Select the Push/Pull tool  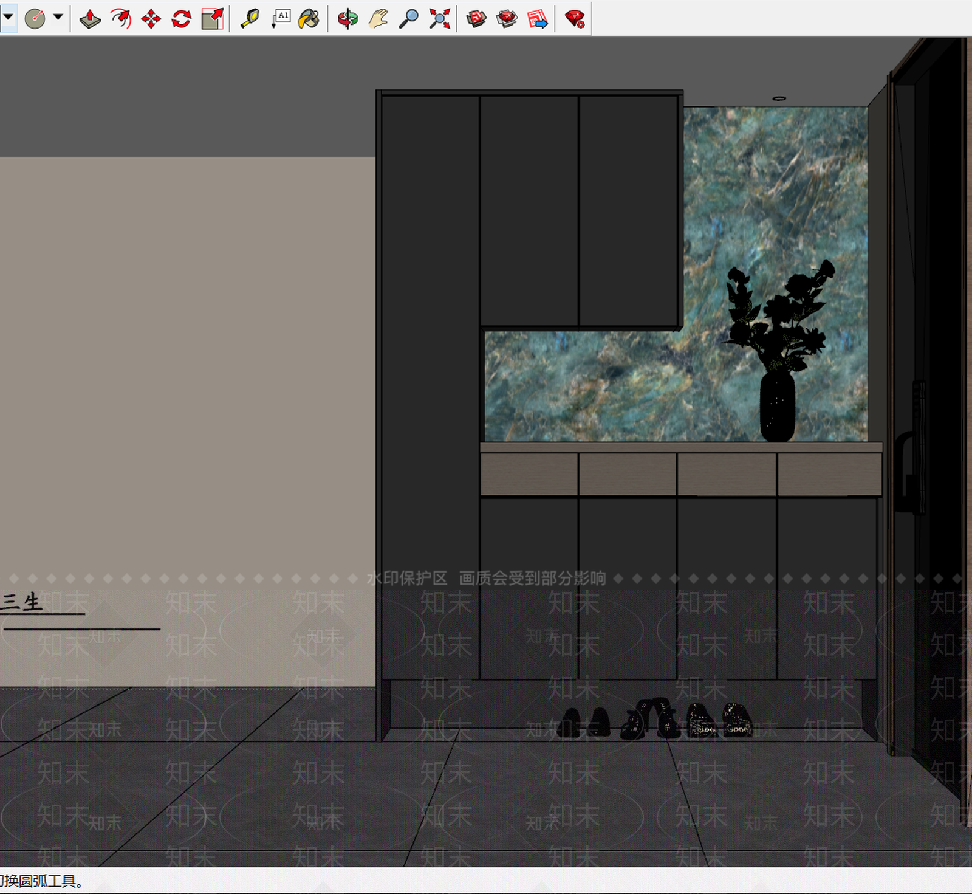tap(90, 19)
